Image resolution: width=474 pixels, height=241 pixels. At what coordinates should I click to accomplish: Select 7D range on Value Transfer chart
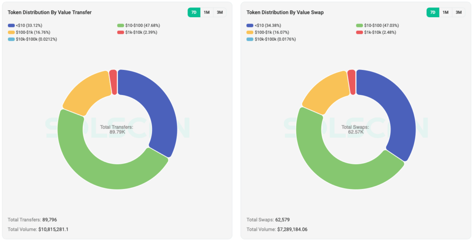pyautogui.click(x=194, y=13)
